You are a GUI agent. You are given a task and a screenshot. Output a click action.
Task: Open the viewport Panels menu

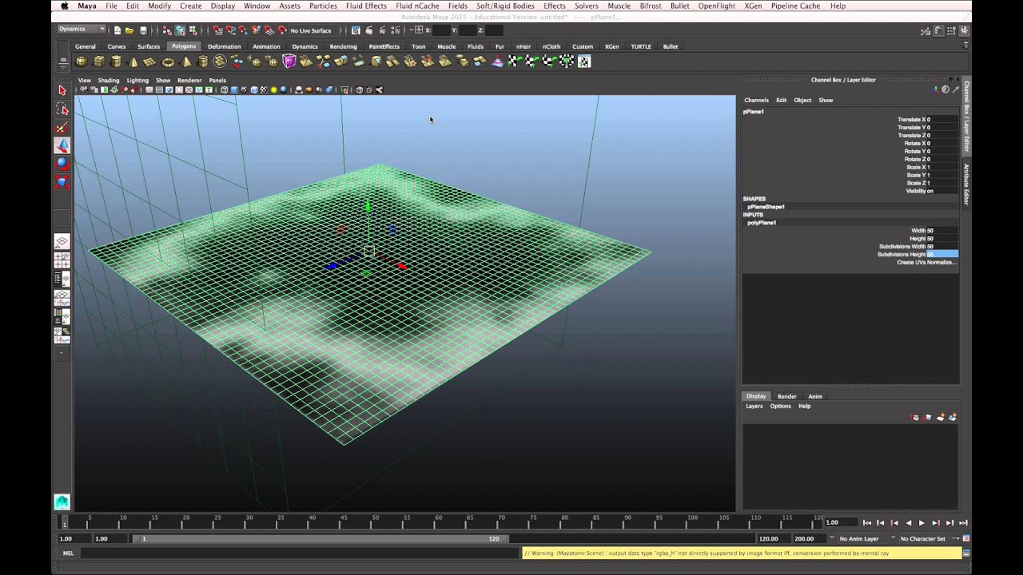[217, 80]
